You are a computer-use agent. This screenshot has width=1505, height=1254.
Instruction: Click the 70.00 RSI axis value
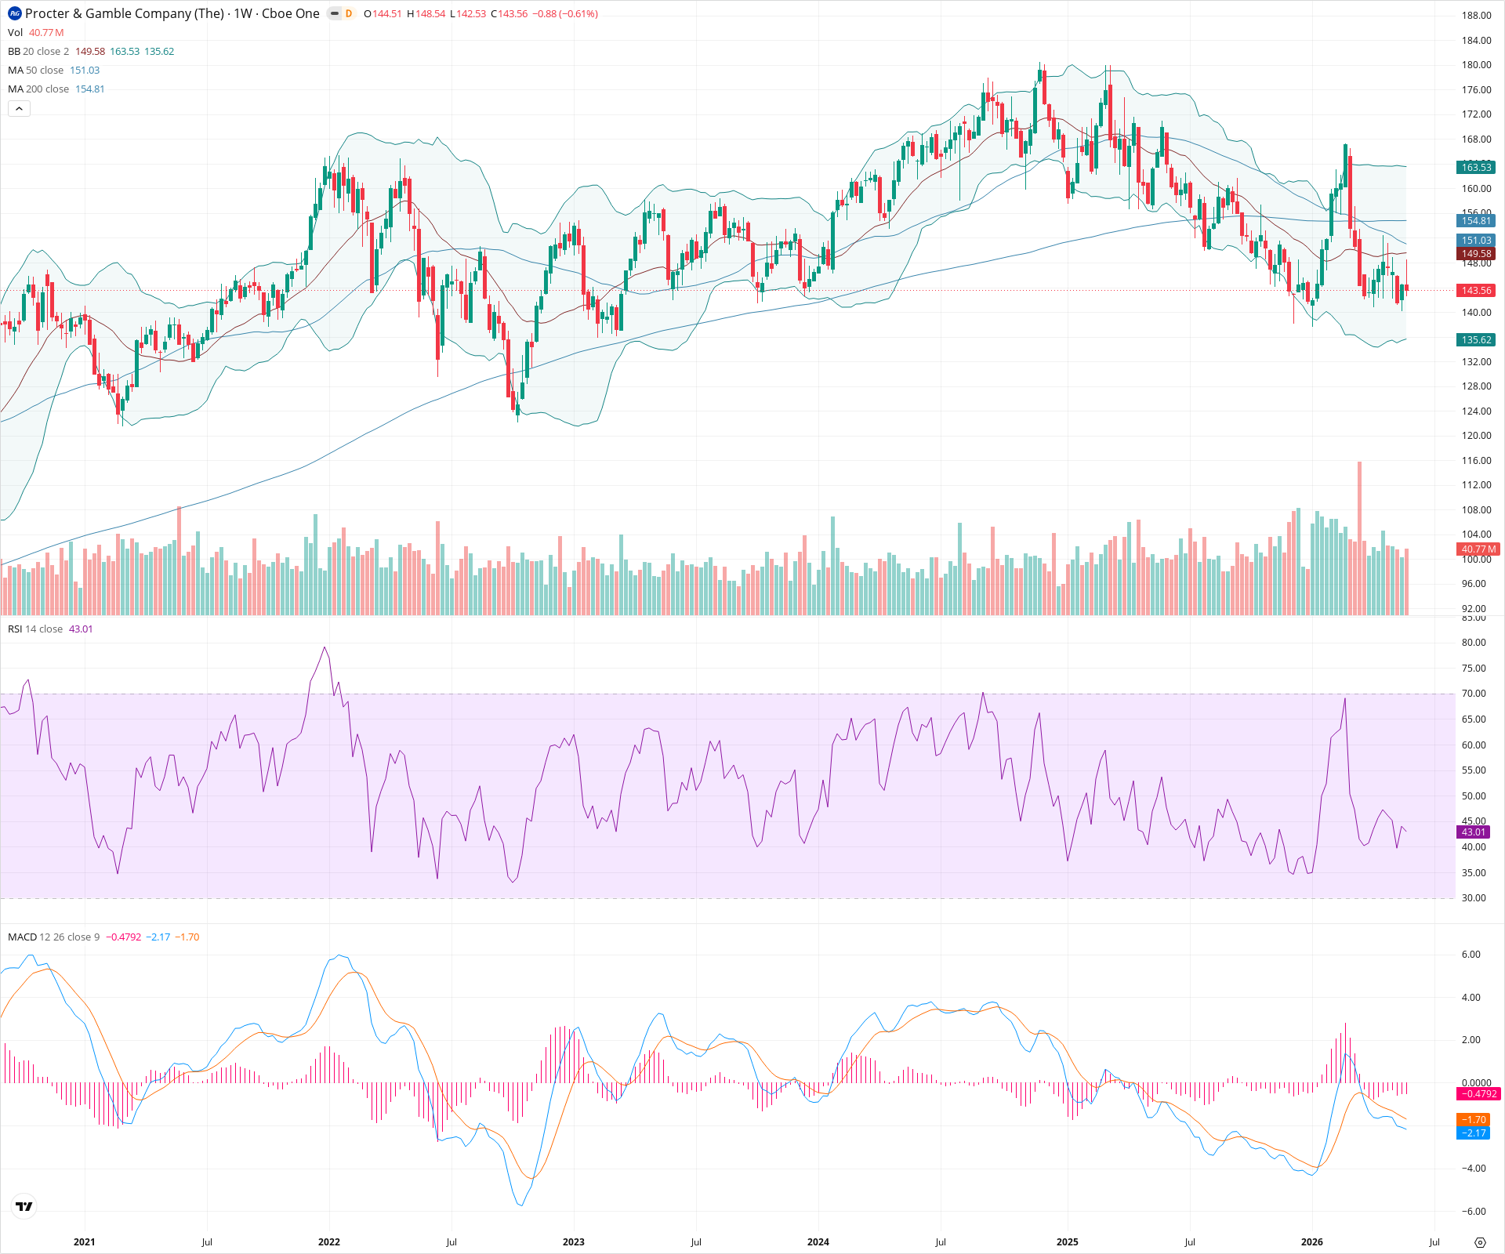coord(1474,694)
